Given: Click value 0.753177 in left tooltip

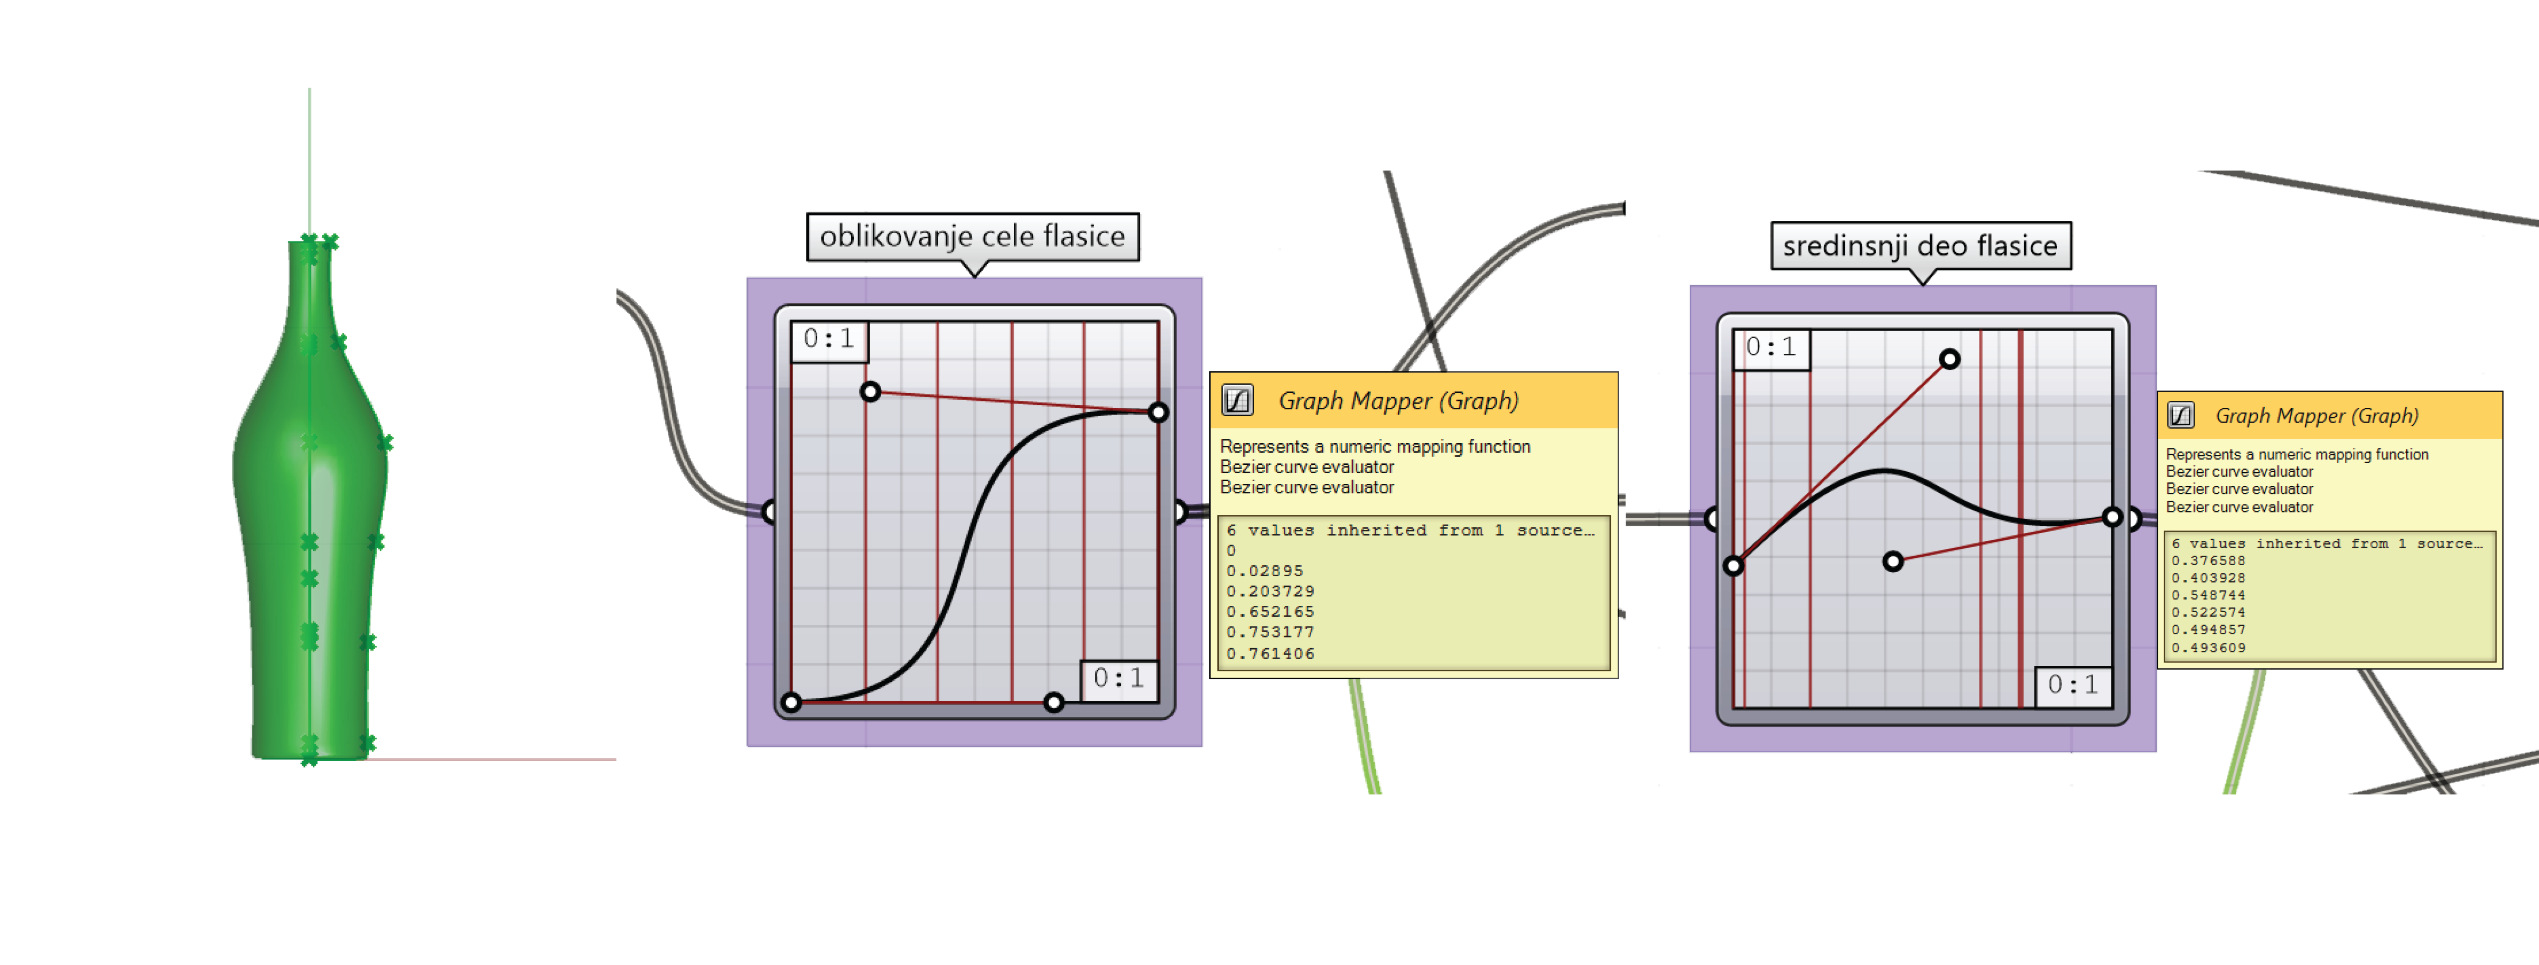Looking at the screenshot, I should pos(1271,632).
